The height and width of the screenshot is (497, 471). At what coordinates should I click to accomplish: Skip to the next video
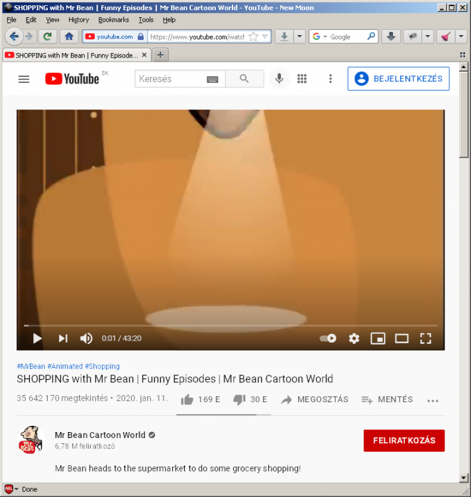coord(63,339)
